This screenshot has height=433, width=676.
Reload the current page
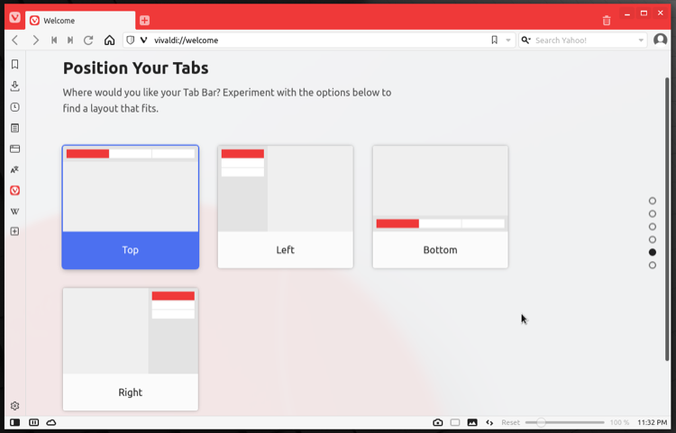(x=88, y=40)
